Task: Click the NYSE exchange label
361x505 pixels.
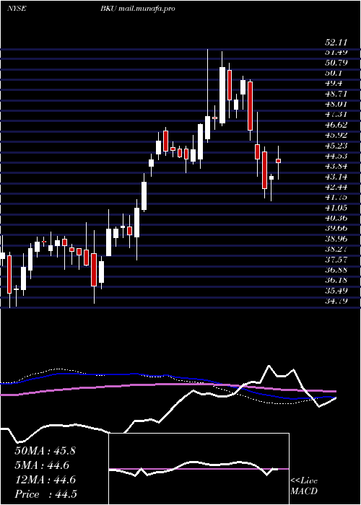Action: pos(17,9)
